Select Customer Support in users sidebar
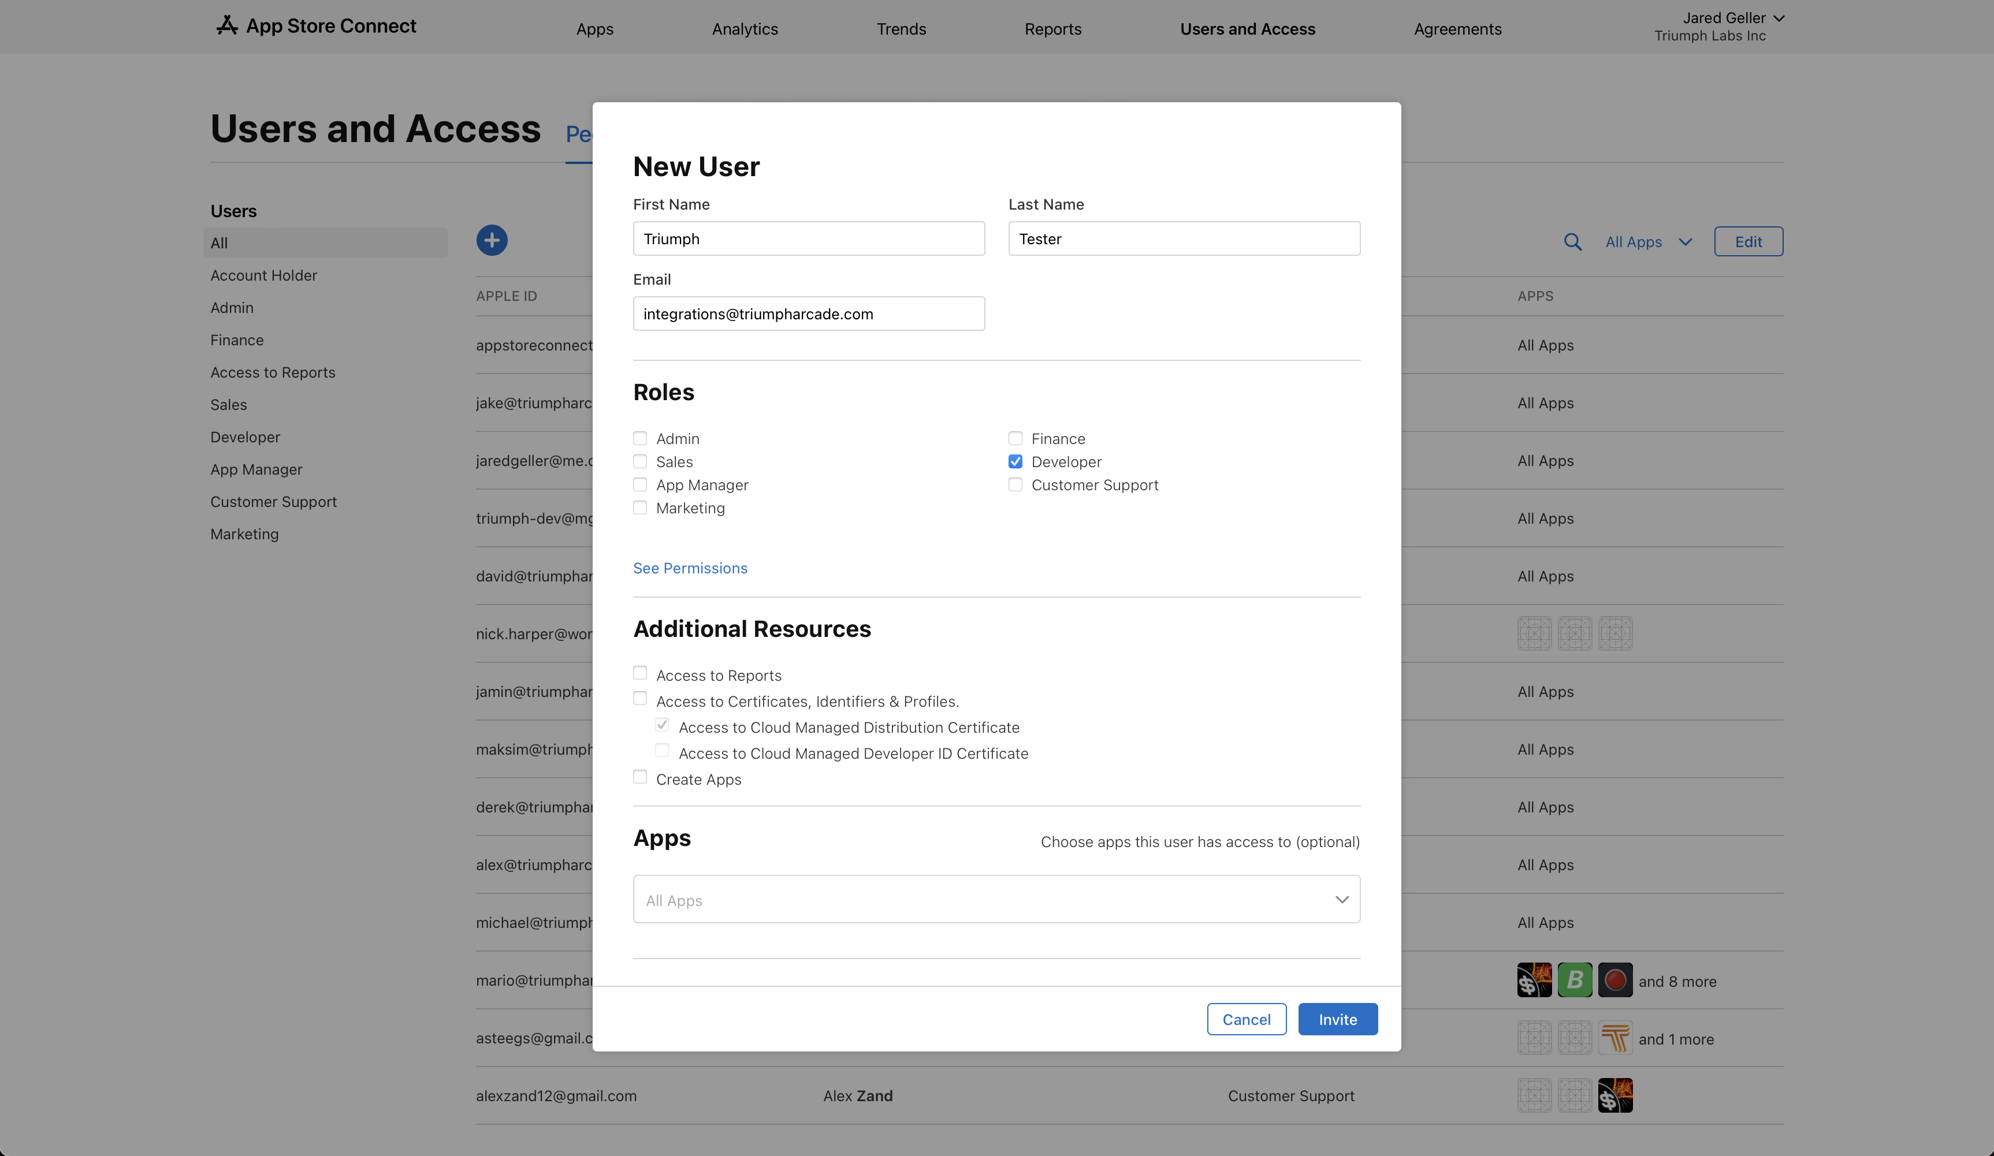Screen dimensions: 1994x1156 [x=273, y=502]
